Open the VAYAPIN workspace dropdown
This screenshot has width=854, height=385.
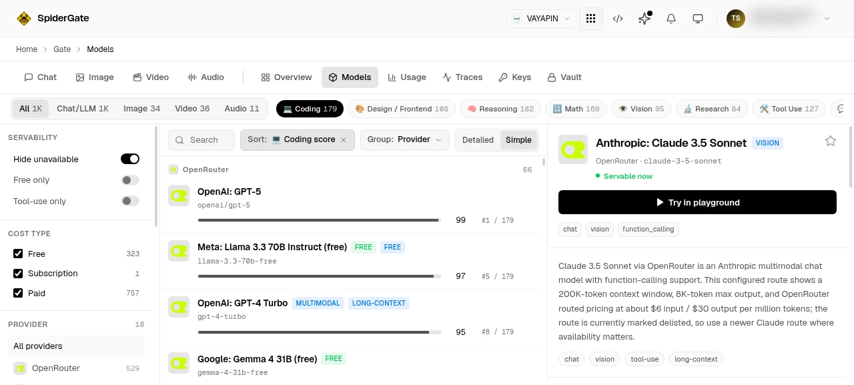coord(541,19)
